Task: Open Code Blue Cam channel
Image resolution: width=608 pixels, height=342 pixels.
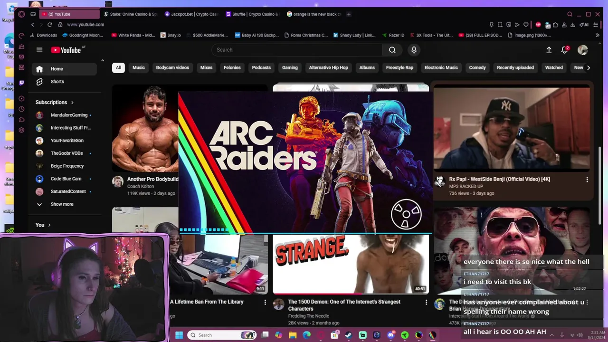Action: click(x=65, y=179)
